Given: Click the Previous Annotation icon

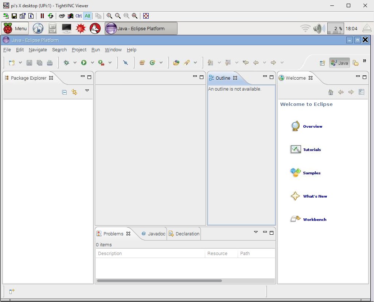Looking at the screenshot, I should [228, 63].
